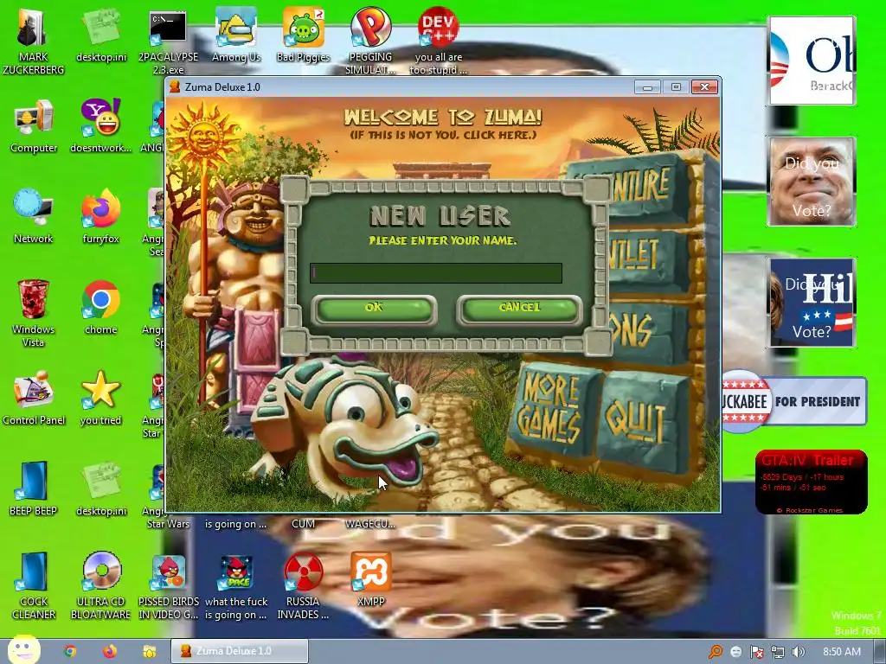This screenshot has width=886, height=664.
Task: Click the volume speaker tray icon
Action: 798,652
